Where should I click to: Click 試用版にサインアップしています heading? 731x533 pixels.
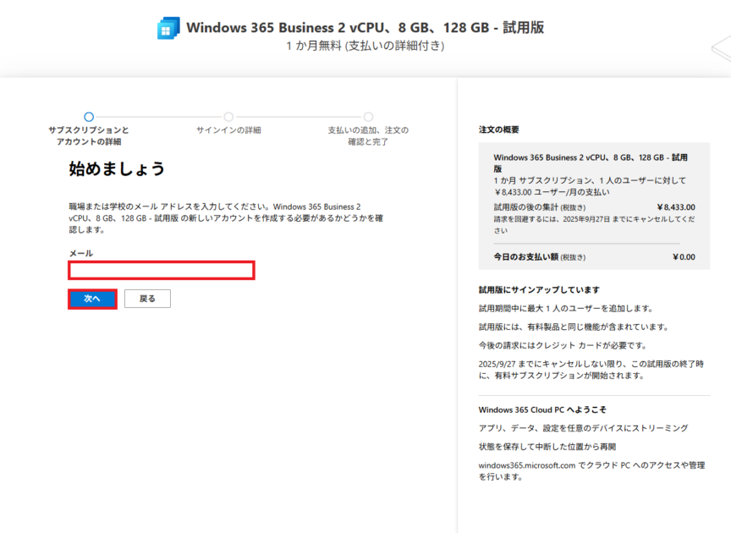(x=539, y=290)
